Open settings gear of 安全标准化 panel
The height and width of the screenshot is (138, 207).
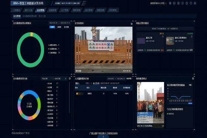(x=132, y=24)
